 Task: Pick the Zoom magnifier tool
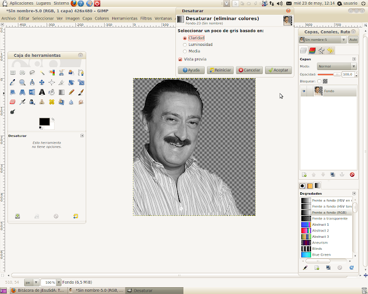22,82
